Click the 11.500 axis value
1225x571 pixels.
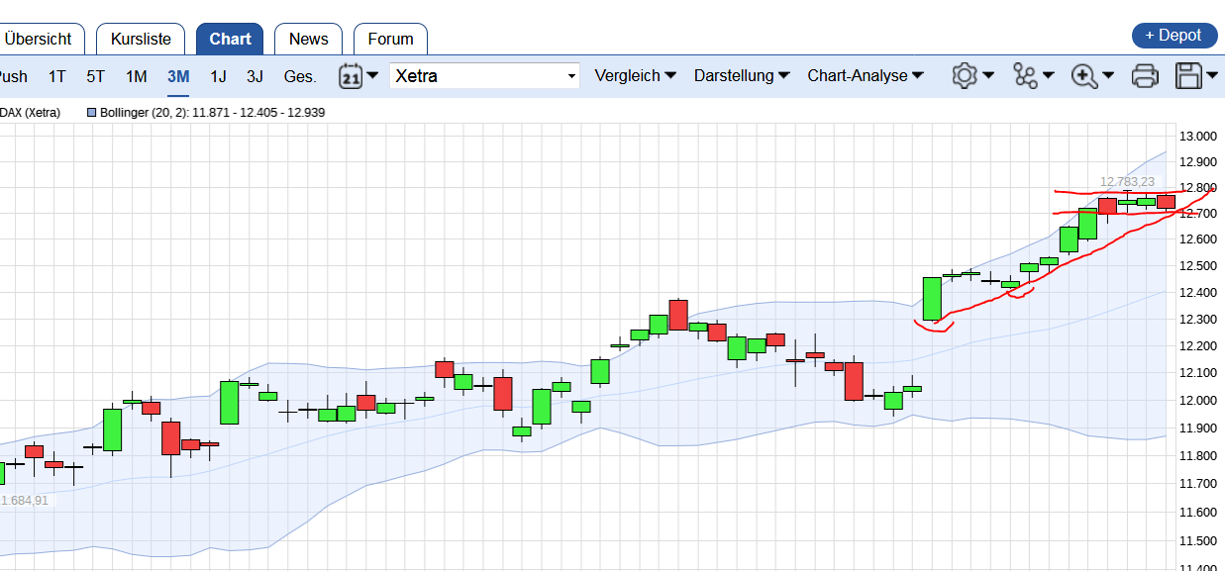(1197, 541)
